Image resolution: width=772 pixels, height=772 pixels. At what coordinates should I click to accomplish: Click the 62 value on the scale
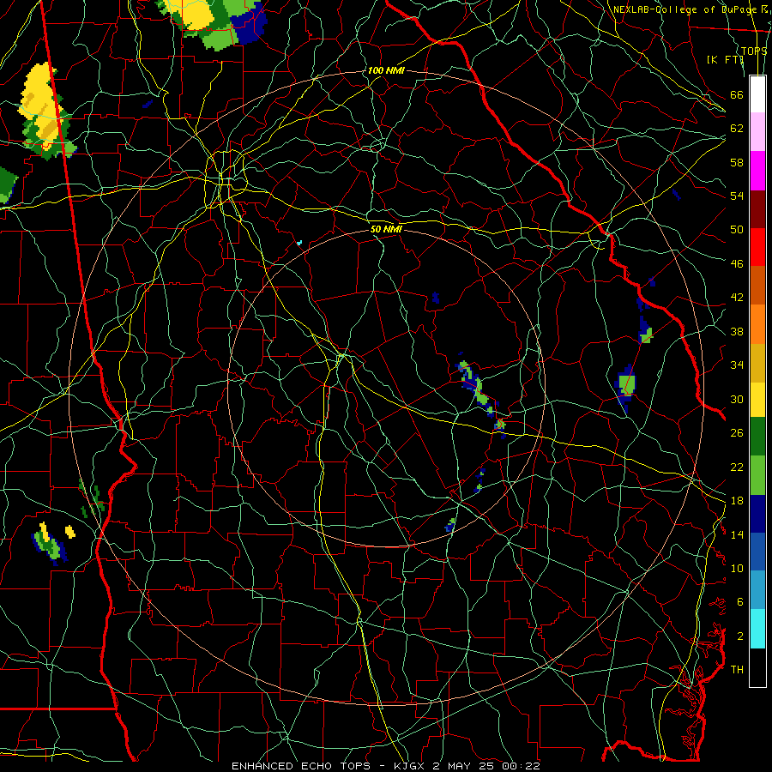click(x=737, y=129)
